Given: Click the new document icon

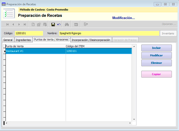Looking at the screenshot, I should 33,25.
